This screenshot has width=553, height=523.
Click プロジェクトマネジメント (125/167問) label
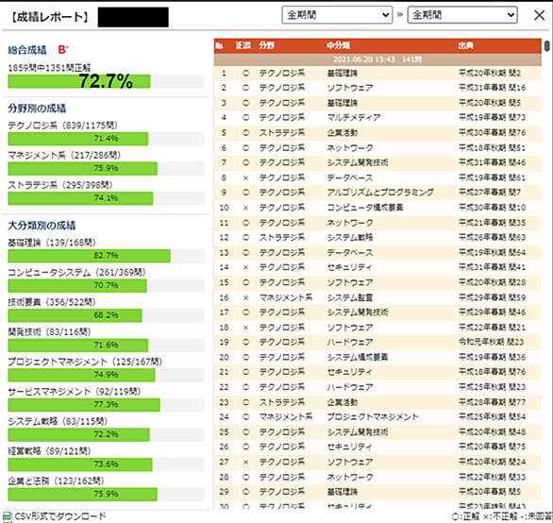[x=85, y=362]
